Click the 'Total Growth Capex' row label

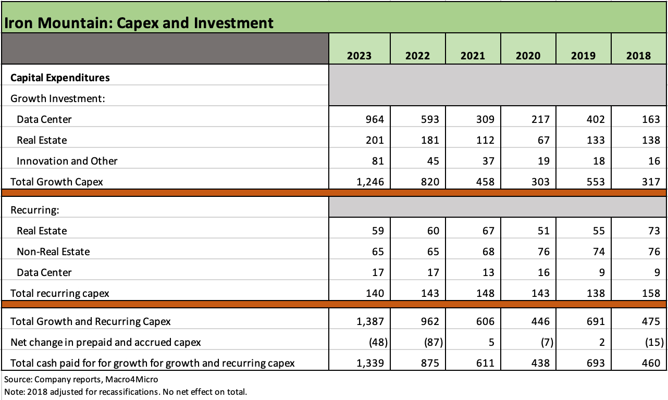coord(57,182)
